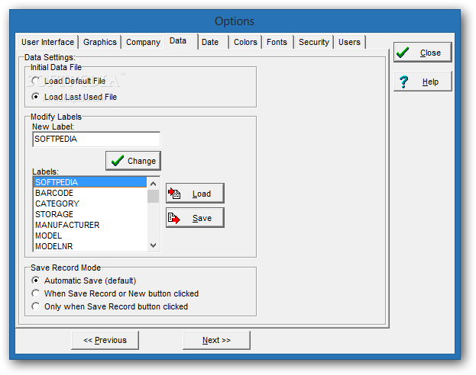476x375 pixels.
Task: Click the Help button label
Action: 430,82
